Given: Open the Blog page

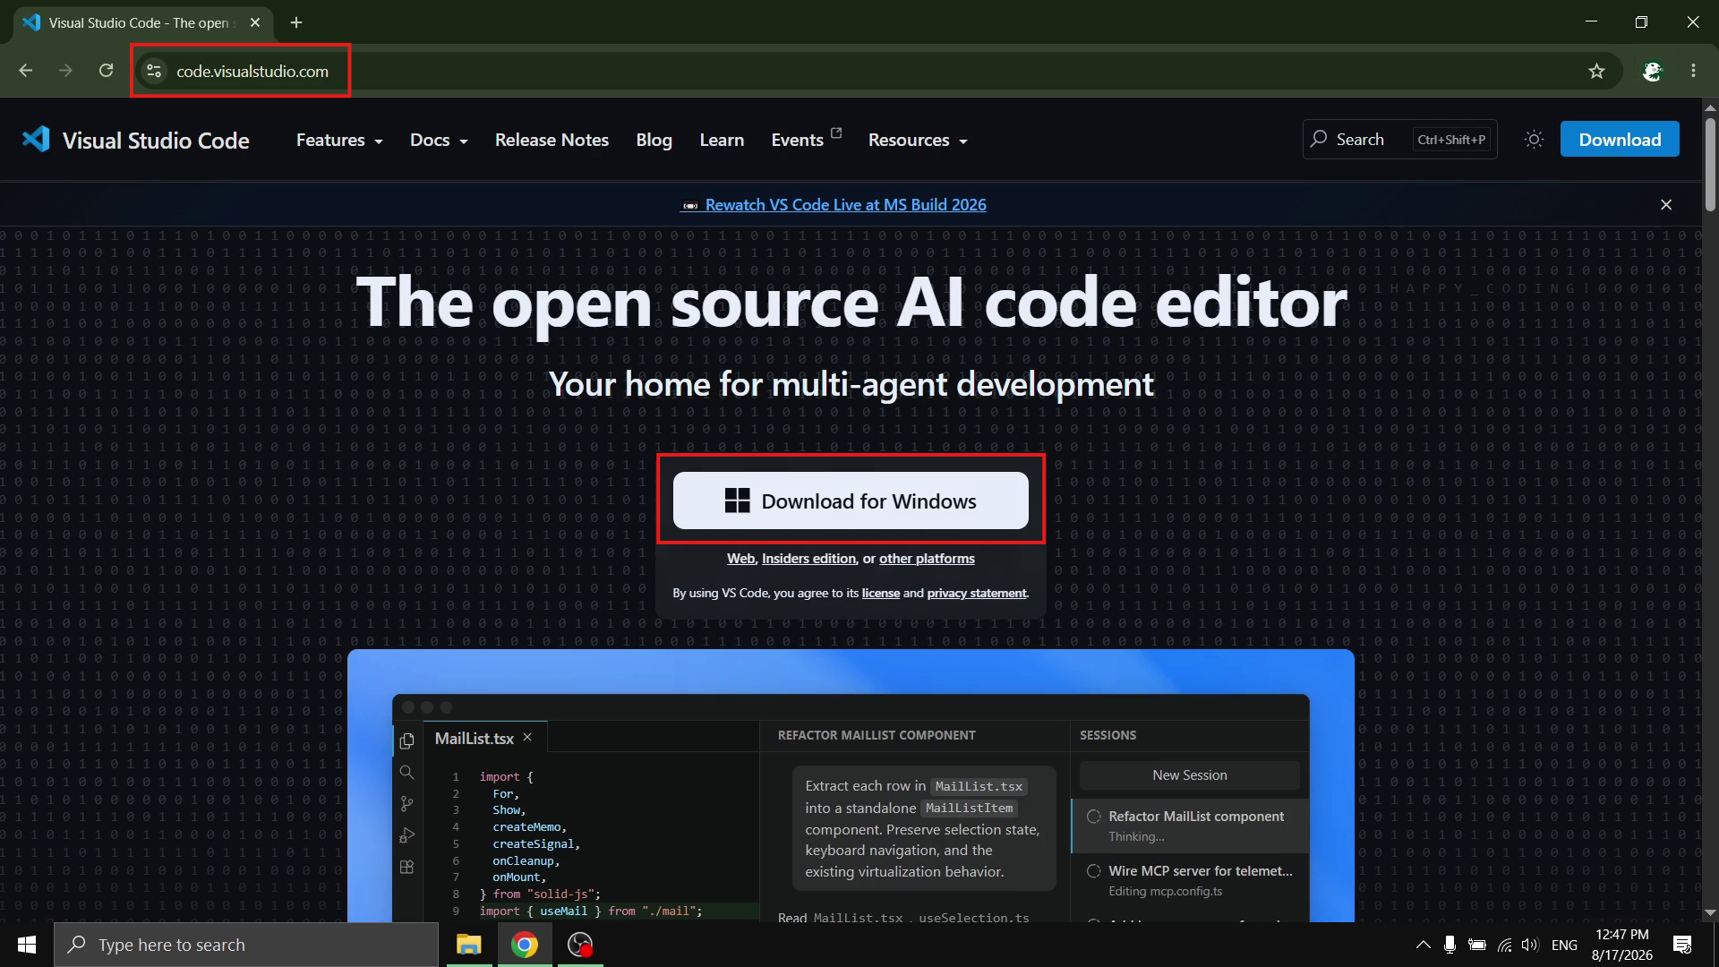Looking at the screenshot, I should (654, 141).
